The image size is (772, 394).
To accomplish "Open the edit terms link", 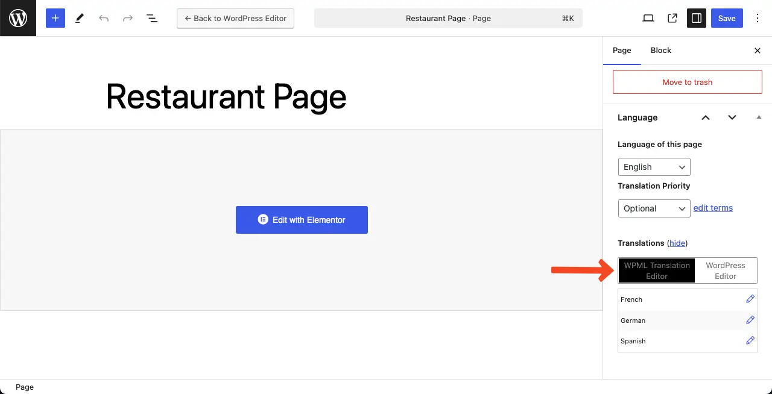I will pyautogui.click(x=713, y=208).
